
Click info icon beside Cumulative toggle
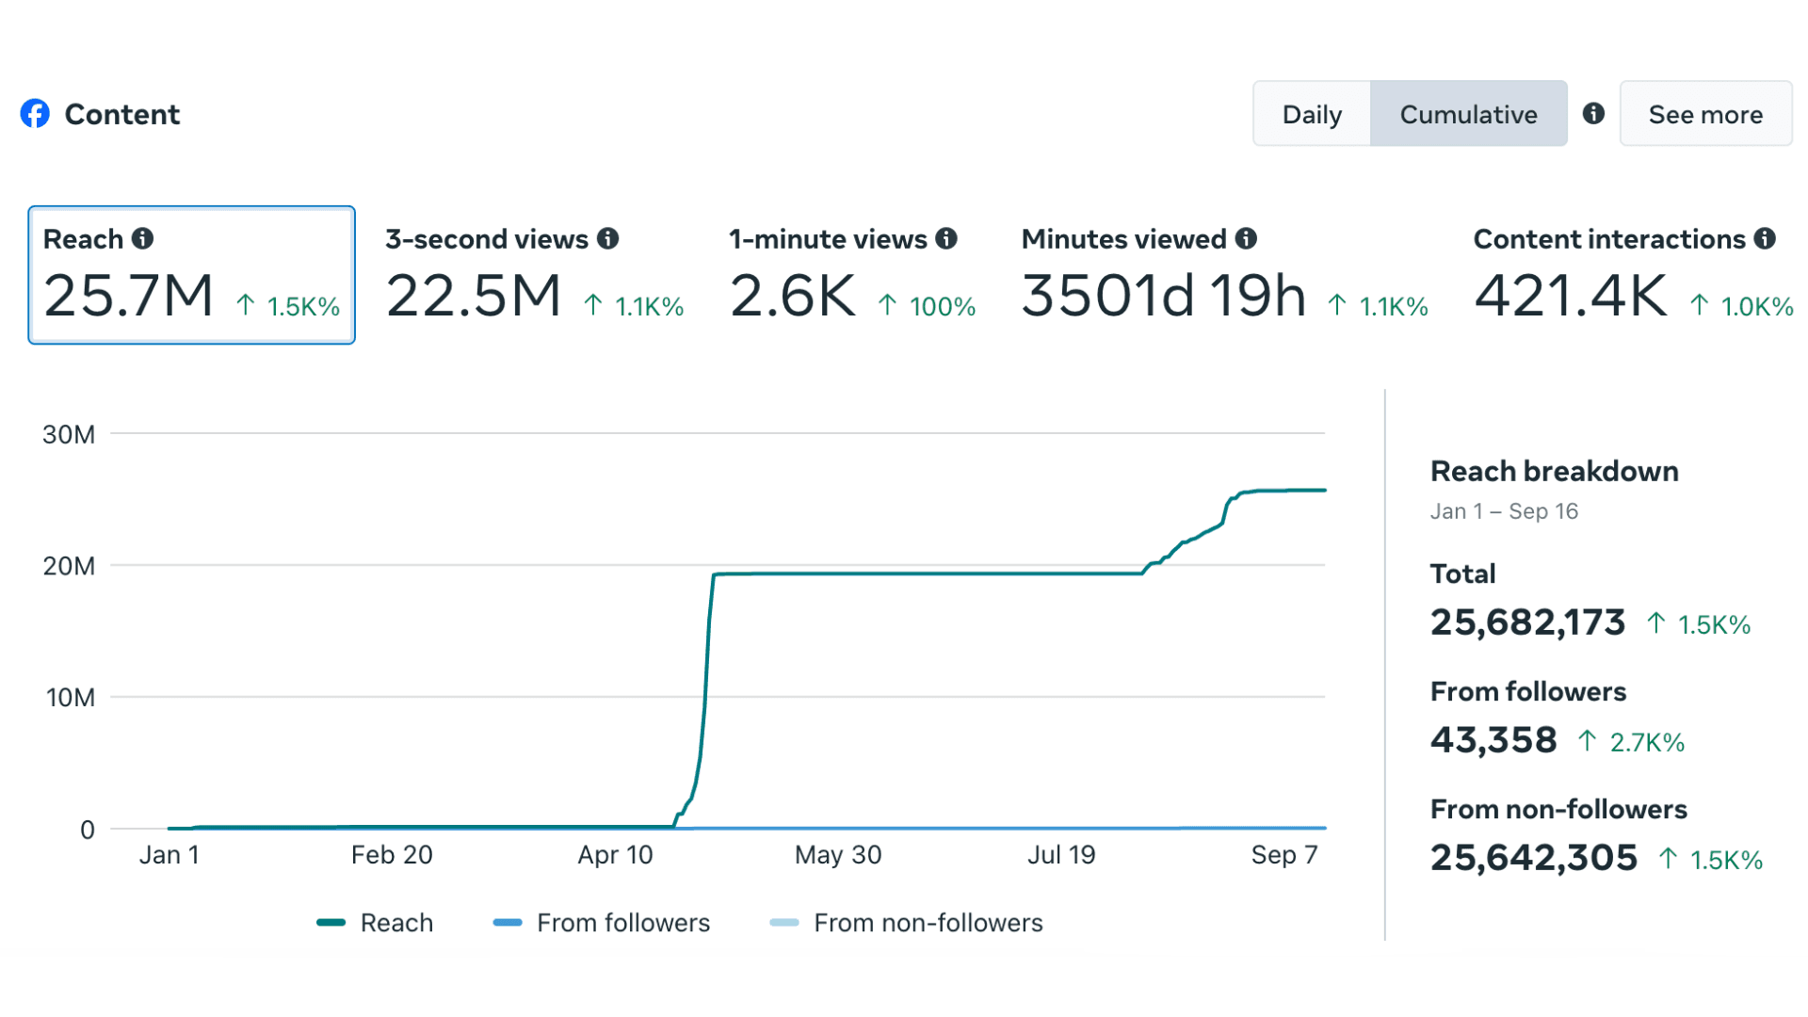click(1593, 113)
